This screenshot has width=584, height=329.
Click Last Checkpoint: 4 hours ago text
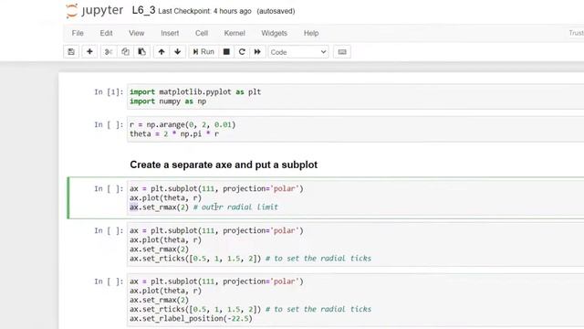tap(204, 11)
